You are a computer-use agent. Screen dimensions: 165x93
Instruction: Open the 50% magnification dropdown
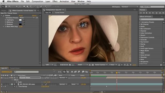49,65
